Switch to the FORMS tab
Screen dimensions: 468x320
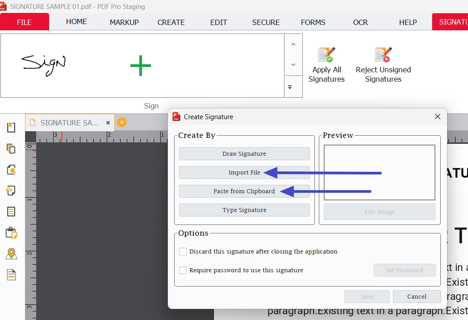coord(313,22)
